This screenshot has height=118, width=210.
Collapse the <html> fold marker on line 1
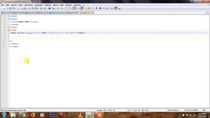(9, 16)
